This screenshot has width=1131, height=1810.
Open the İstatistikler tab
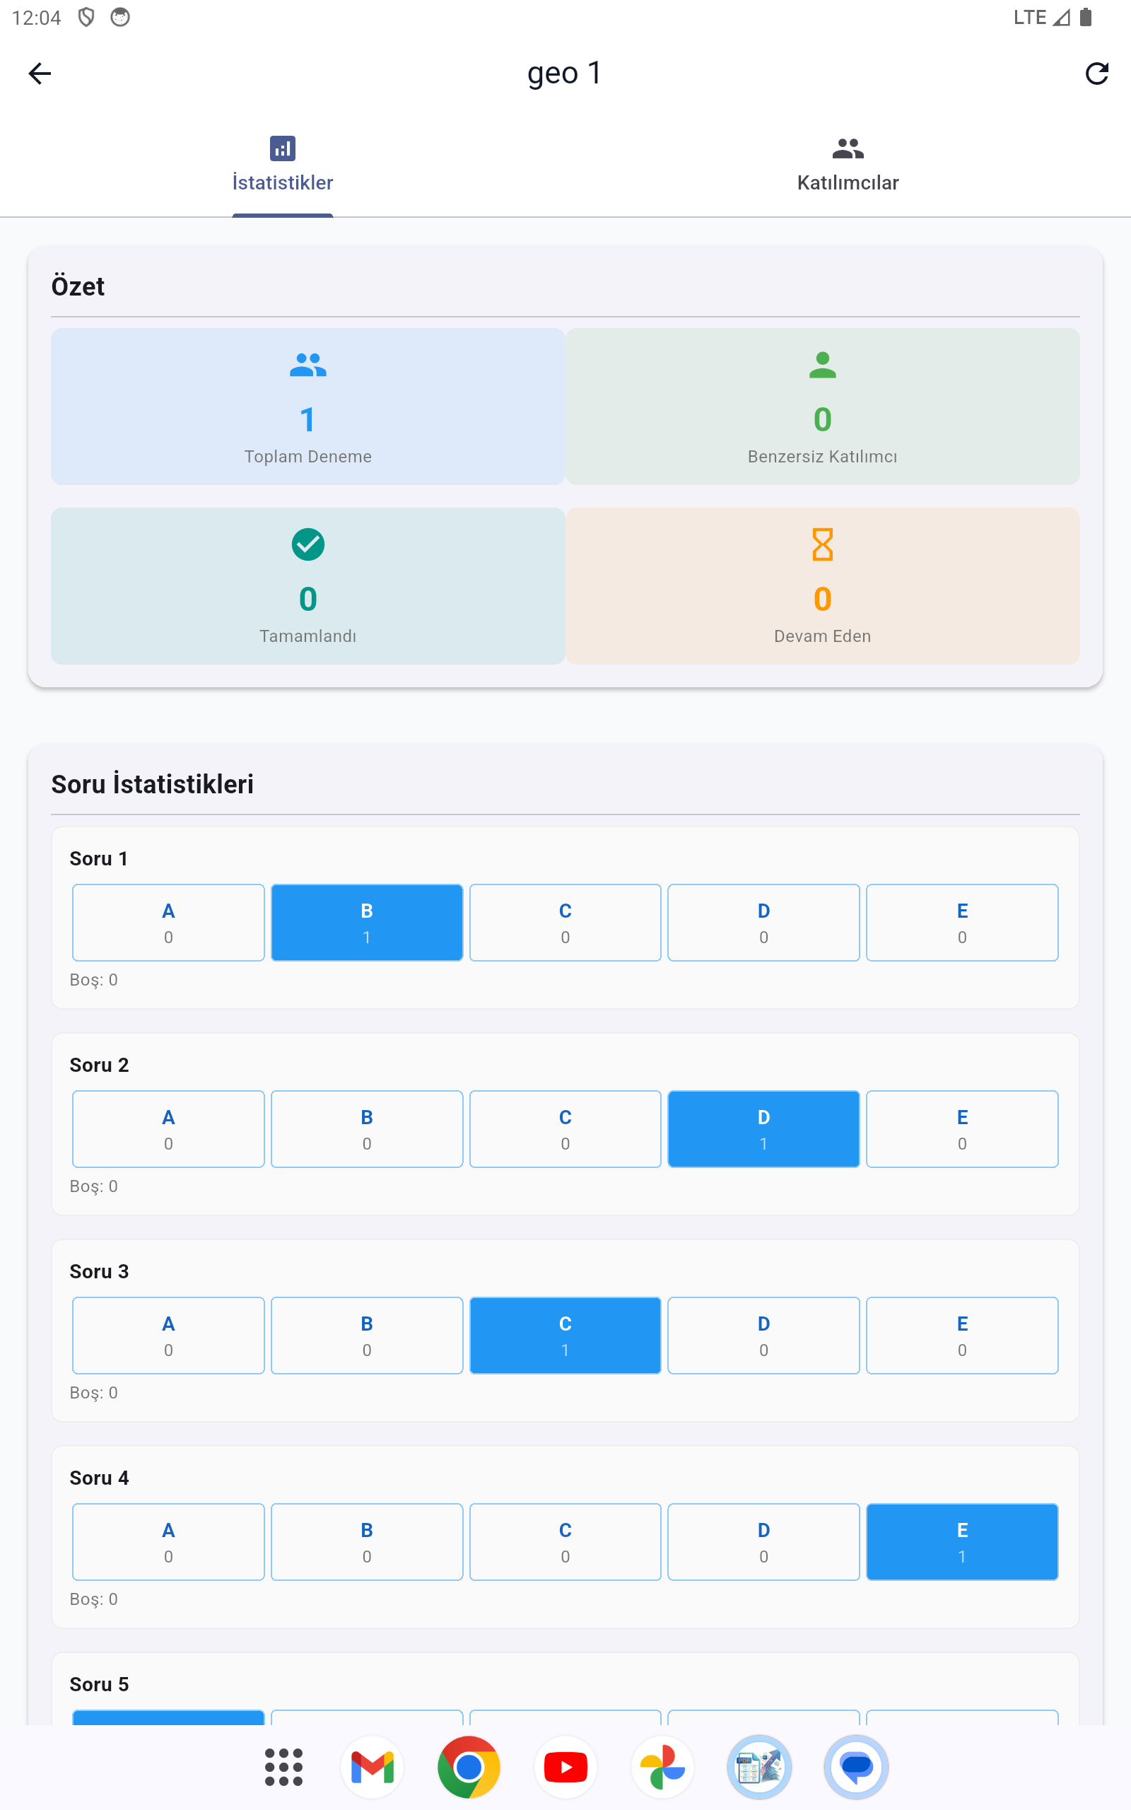click(282, 165)
